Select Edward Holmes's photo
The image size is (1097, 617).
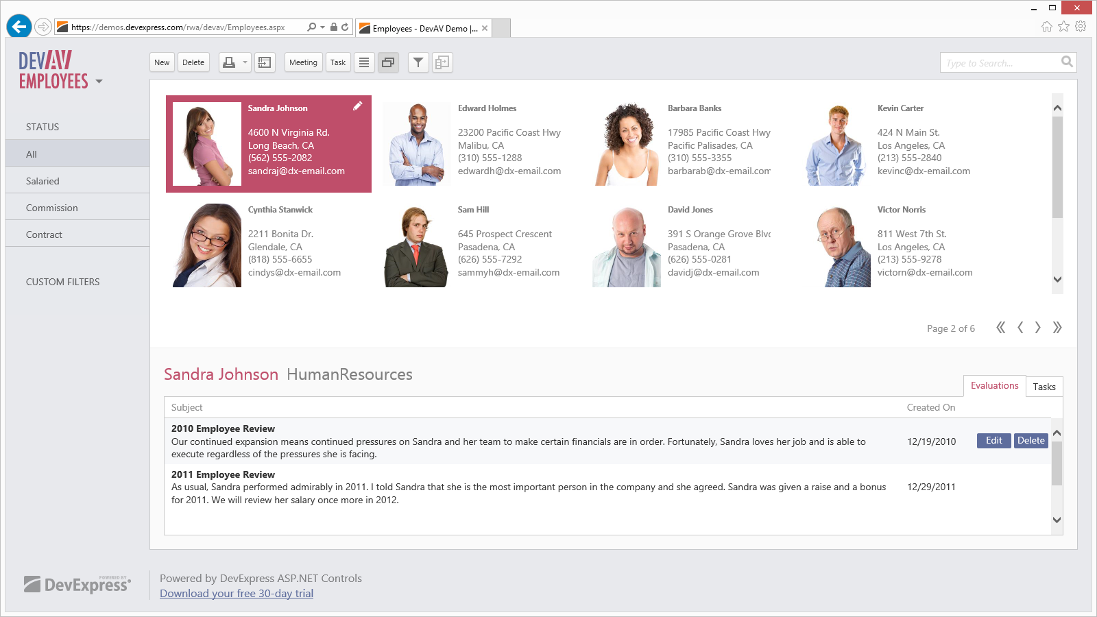[417, 144]
